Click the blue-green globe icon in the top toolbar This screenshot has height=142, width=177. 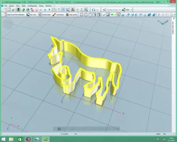23,10
